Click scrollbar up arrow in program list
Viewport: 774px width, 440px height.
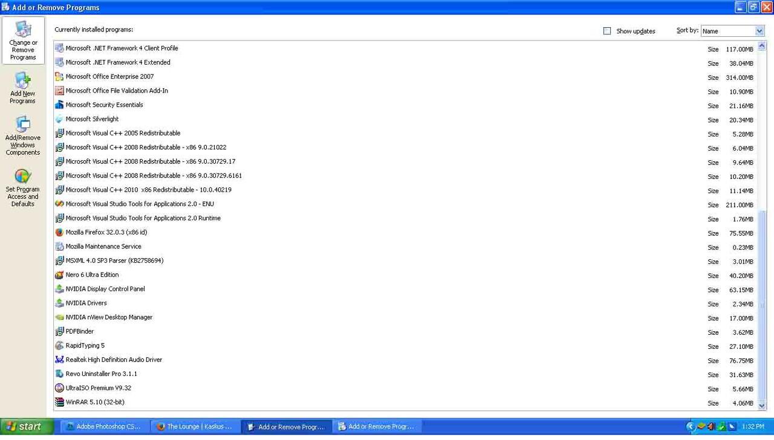761,46
